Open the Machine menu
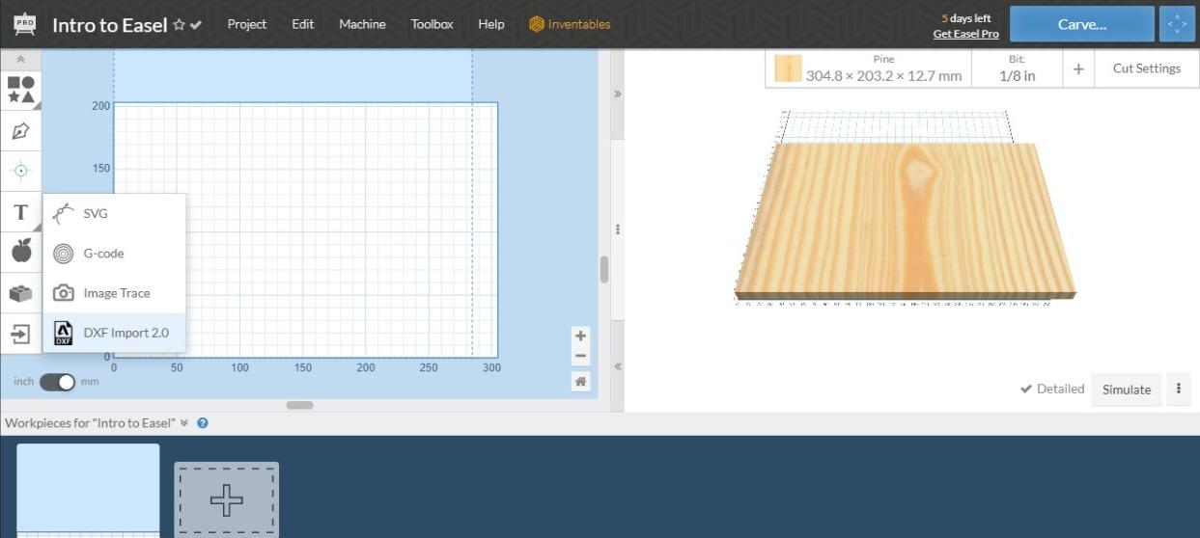Image resolution: width=1200 pixels, height=538 pixels. click(362, 24)
